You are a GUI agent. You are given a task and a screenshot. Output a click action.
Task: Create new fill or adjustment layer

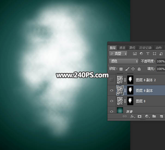[x=147, y=116]
